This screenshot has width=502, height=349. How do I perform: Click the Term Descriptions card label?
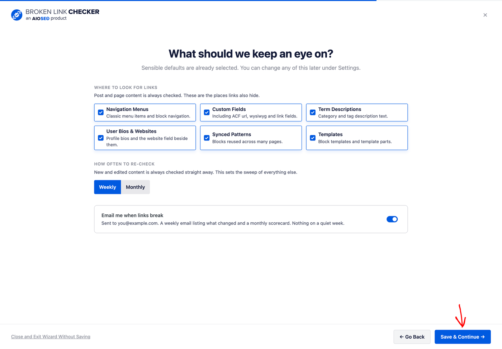point(340,109)
